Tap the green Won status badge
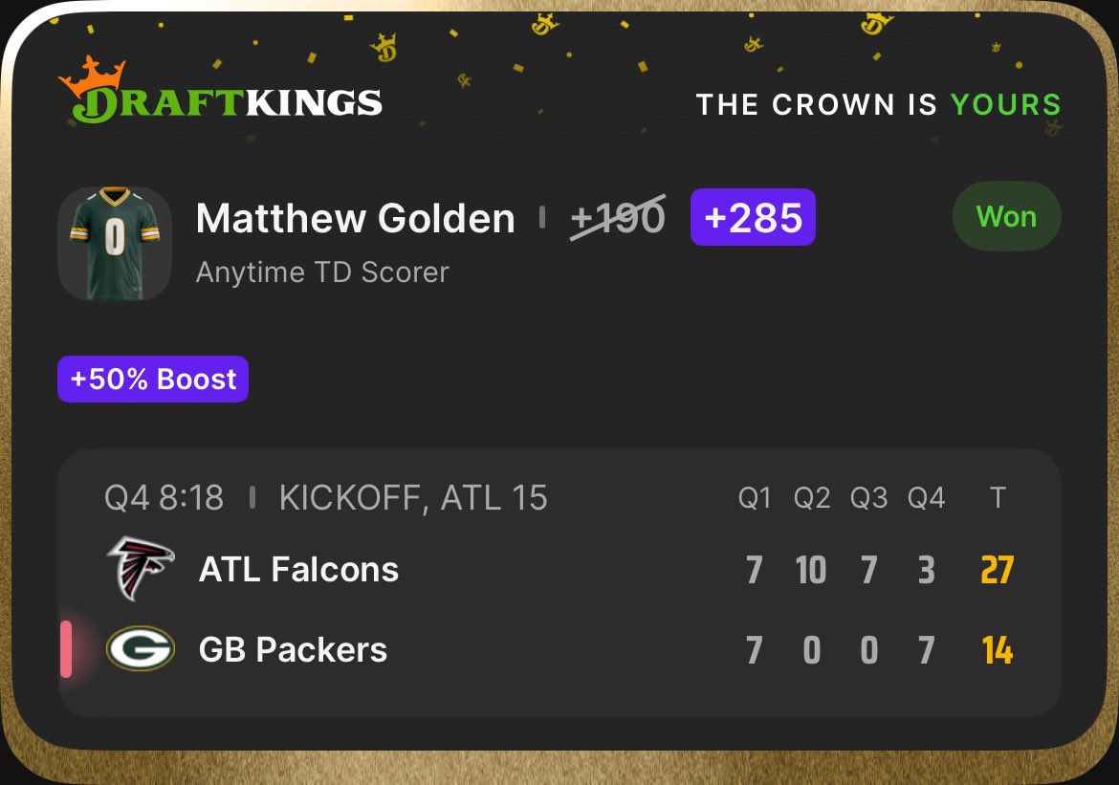The image size is (1119, 785). coord(1006,216)
